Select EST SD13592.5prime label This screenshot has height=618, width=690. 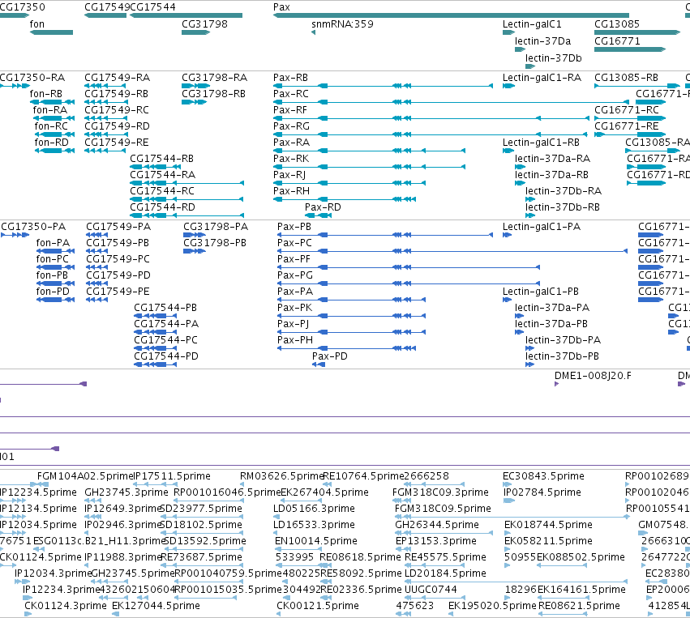205,541
